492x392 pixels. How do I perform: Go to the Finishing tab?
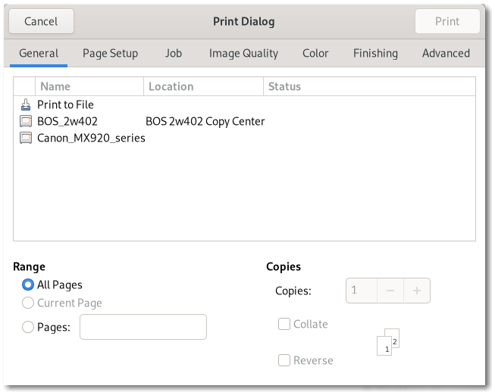click(375, 53)
